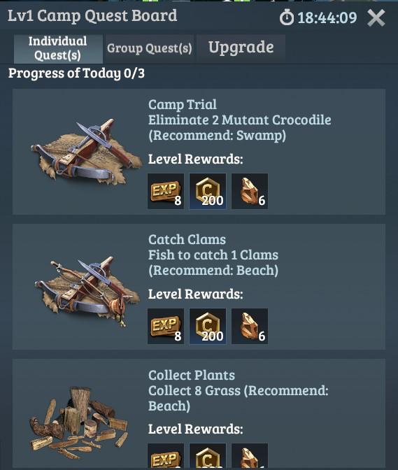Open the Collect Plants wood pile thumbnail
This screenshot has width=398, height=470.
point(78,421)
